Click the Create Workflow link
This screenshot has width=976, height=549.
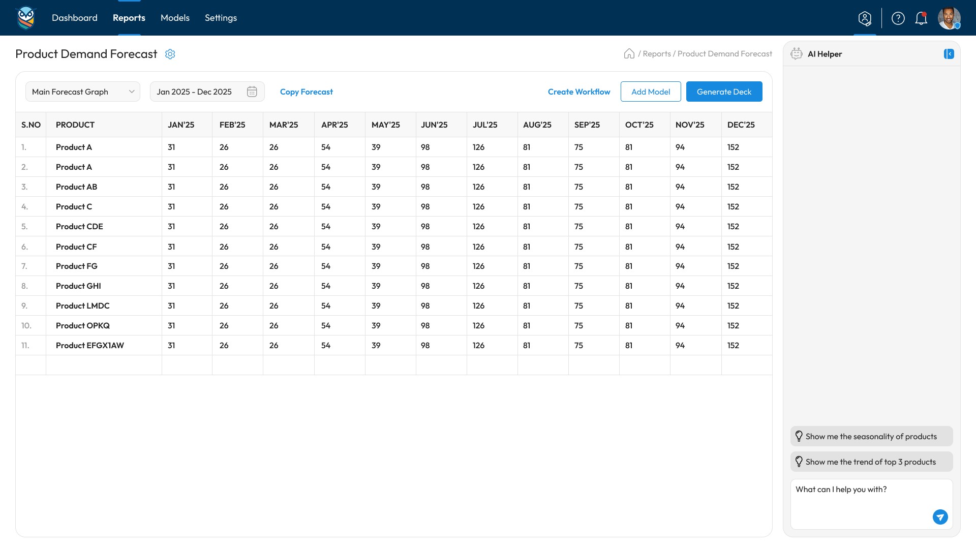point(579,91)
